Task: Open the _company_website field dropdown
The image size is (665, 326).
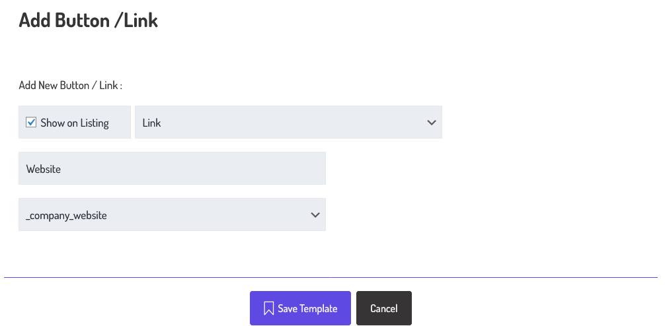Action: (x=172, y=214)
